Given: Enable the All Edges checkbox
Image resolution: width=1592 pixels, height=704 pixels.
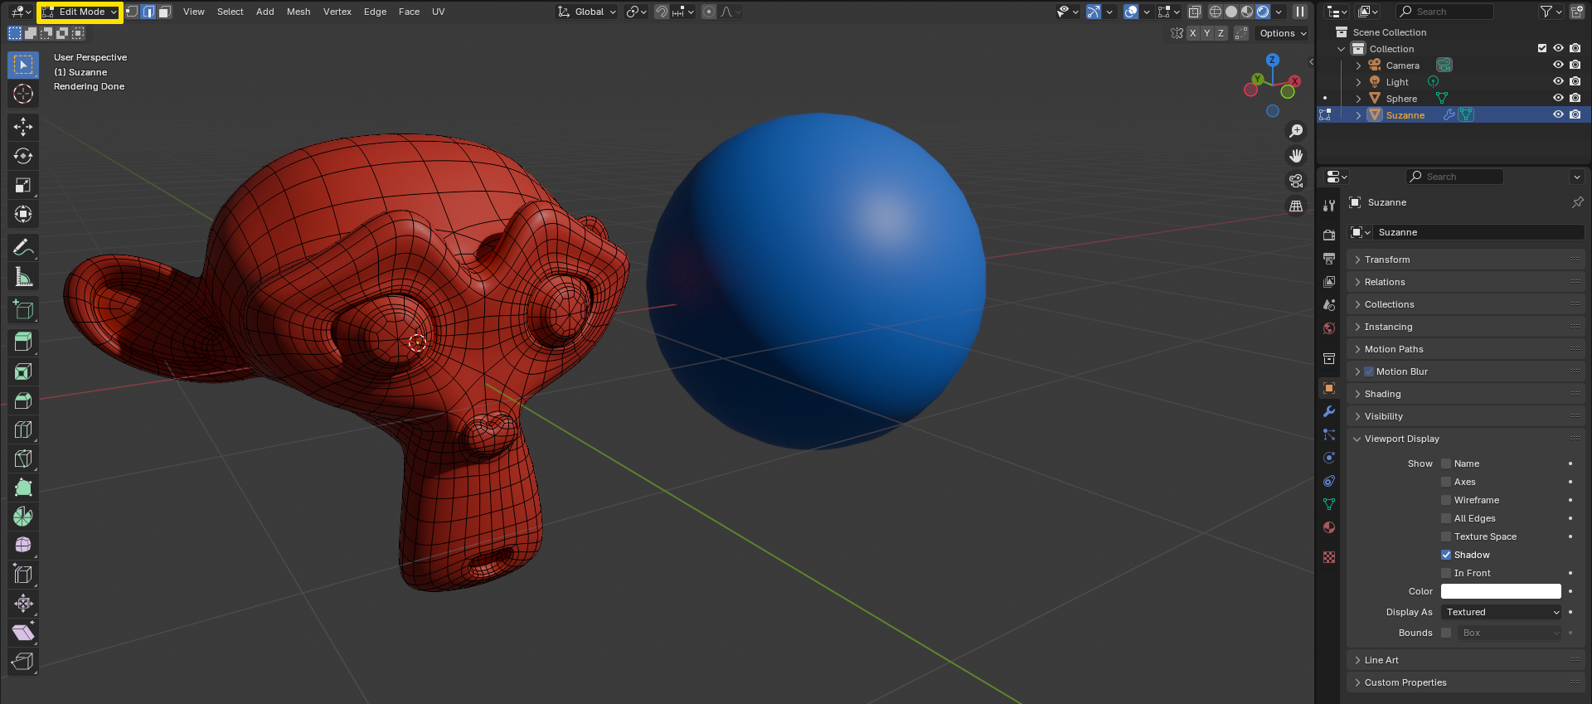Looking at the screenshot, I should coord(1446,518).
